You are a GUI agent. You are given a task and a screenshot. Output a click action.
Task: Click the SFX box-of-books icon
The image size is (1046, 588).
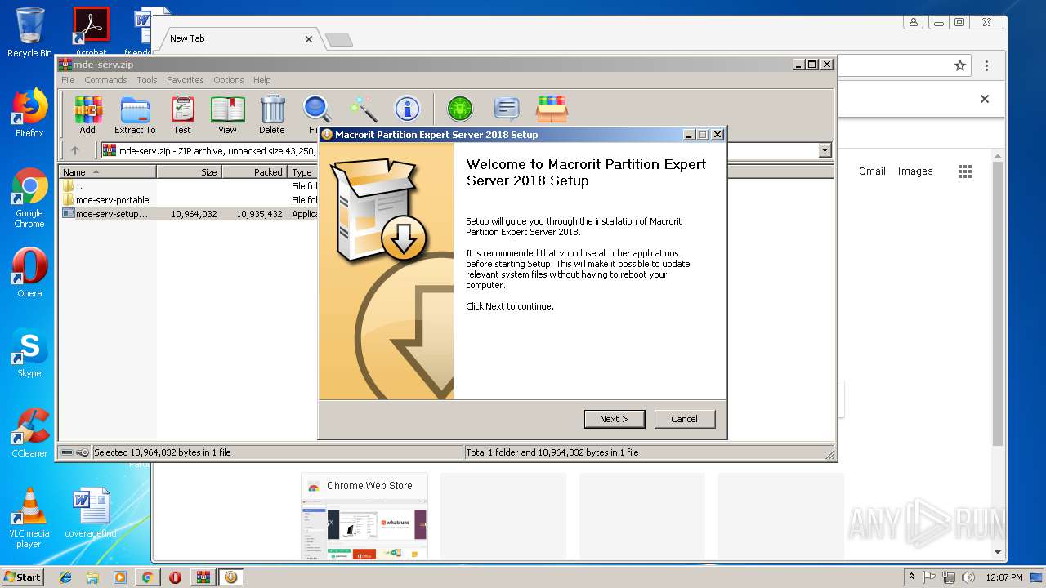[552, 109]
